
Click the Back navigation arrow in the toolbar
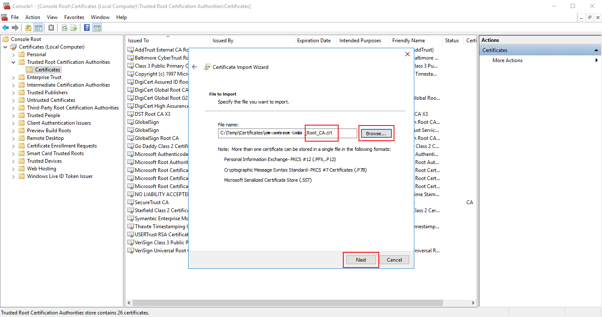pyautogui.click(x=5, y=27)
